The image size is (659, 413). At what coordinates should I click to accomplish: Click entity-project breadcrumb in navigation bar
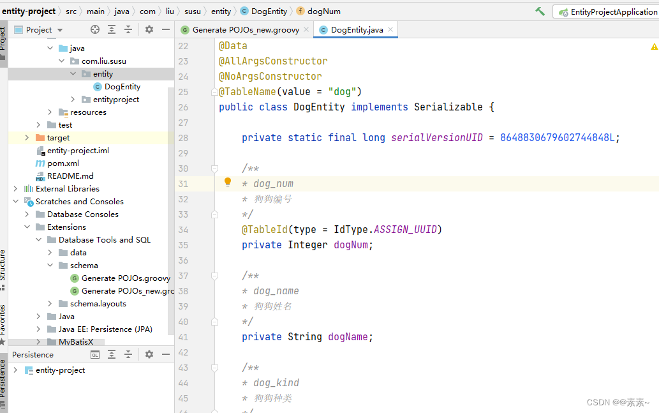coord(29,11)
